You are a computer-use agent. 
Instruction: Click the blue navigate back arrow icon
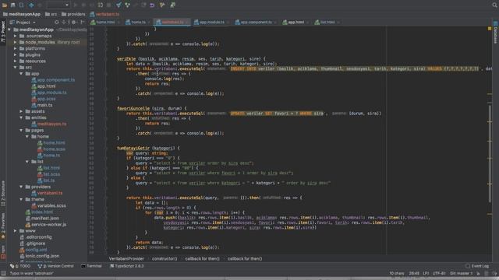tap(31, 5)
